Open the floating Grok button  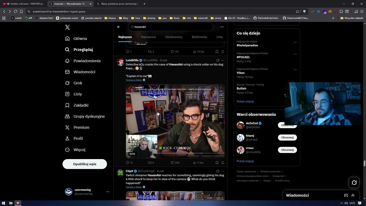point(354,183)
